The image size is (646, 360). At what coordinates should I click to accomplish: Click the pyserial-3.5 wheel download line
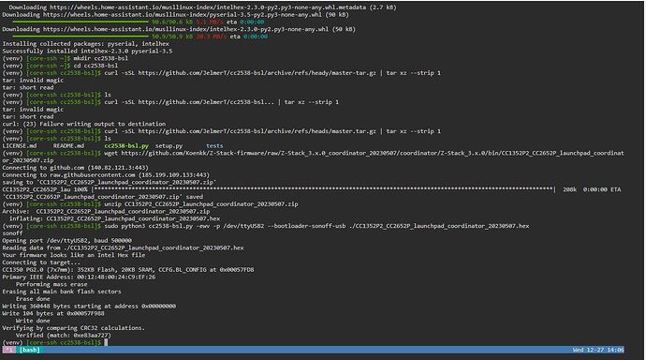[x=175, y=14]
